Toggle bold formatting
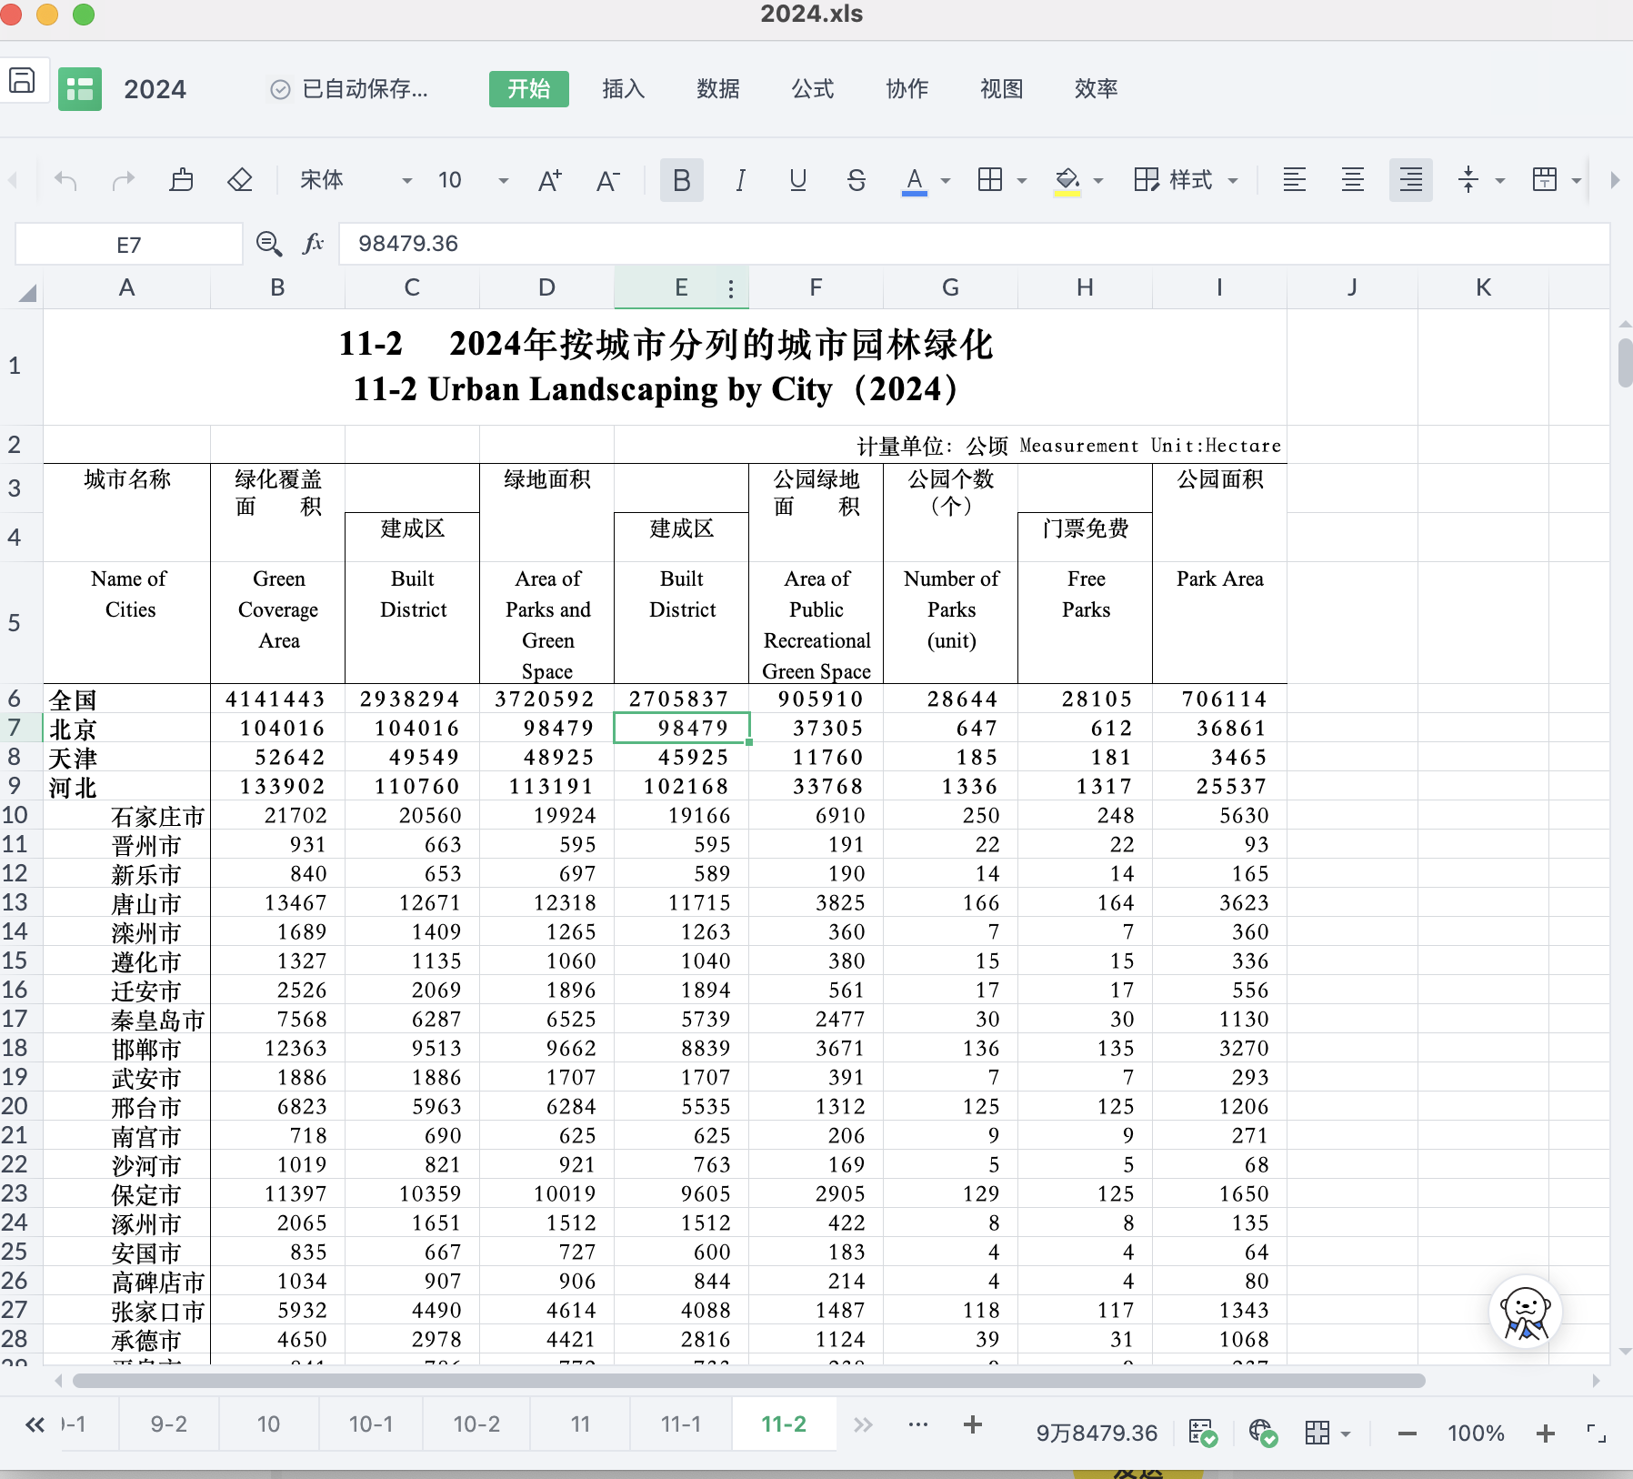Screen dimensions: 1633x1479 tap(681, 180)
